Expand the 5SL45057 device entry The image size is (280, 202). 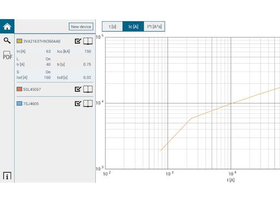32,89
